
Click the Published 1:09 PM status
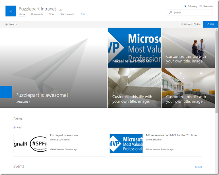pos(191,24)
